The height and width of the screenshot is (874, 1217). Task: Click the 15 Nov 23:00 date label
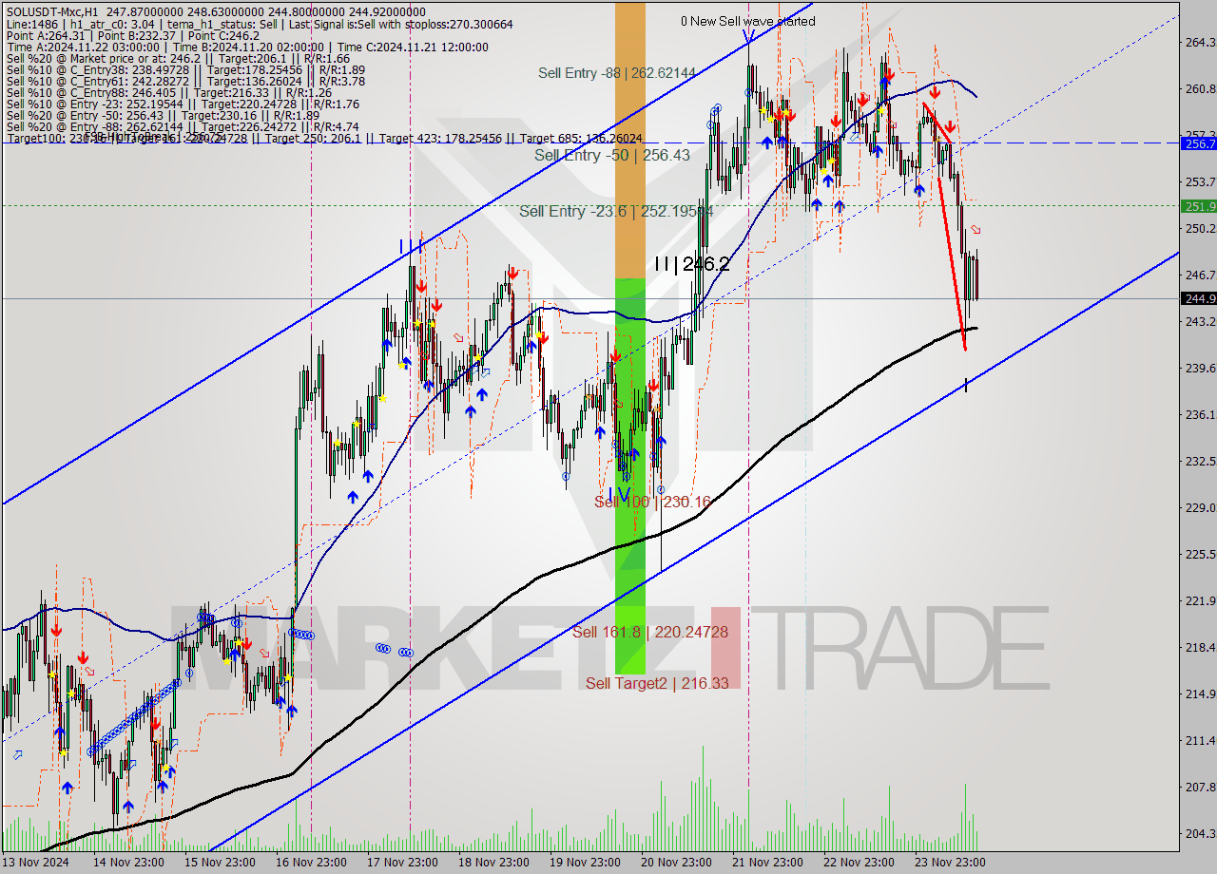[222, 863]
